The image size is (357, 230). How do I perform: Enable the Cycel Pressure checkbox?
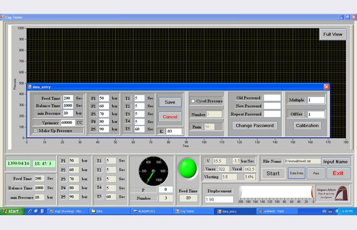click(x=193, y=101)
